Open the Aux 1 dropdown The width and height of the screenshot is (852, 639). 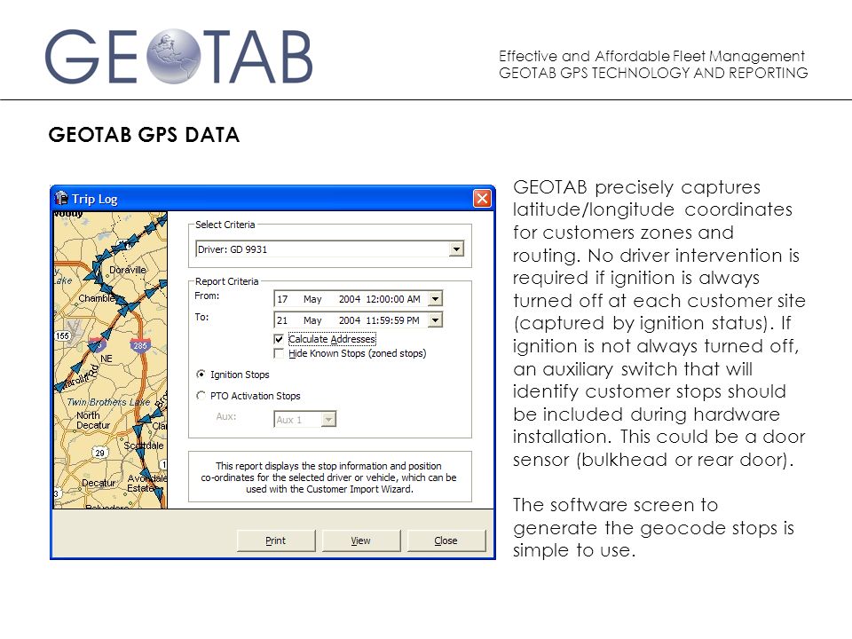(328, 420)
